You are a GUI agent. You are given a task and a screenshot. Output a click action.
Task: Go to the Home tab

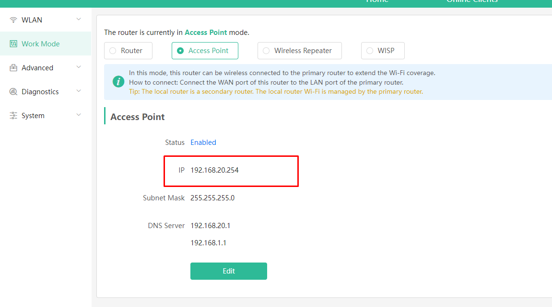point(377,1)
